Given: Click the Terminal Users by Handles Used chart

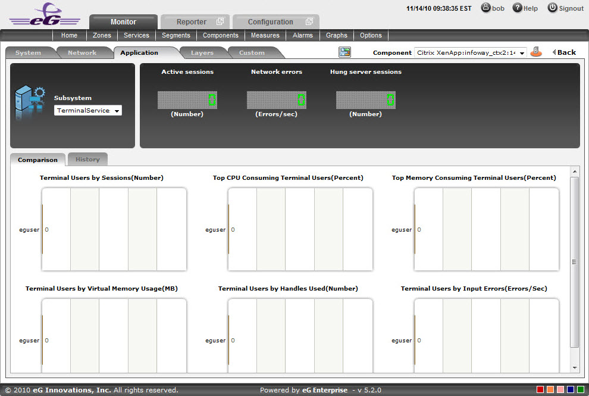Looking at the screenshot, I should [300, 336].
